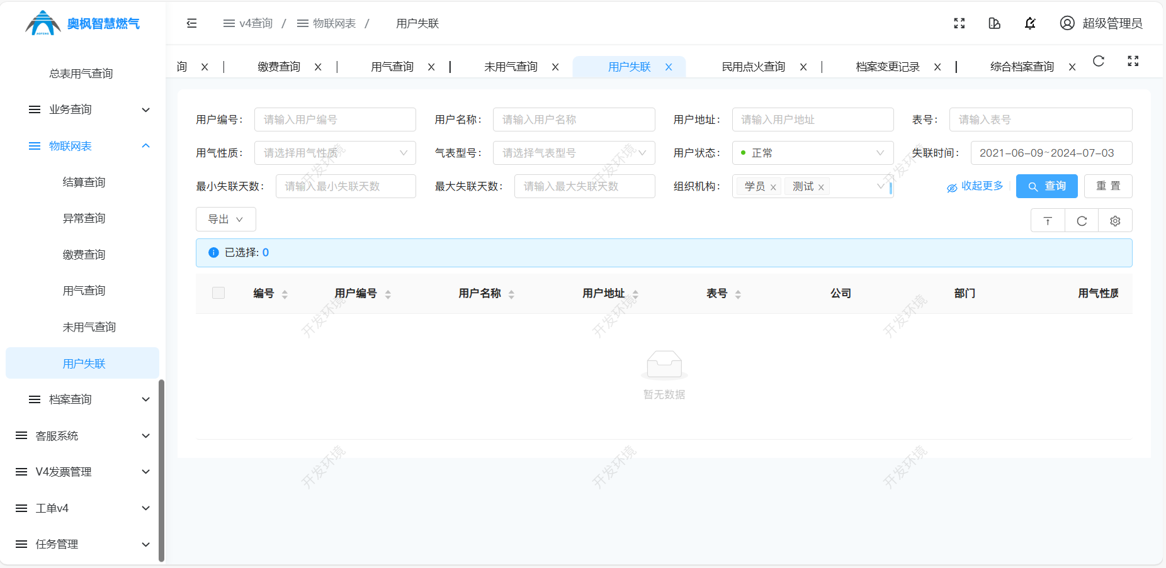The width and height of the screenshot is (1166, 568).
Task: Open 异常查询 in sidebar
Action: pos(84,218)
